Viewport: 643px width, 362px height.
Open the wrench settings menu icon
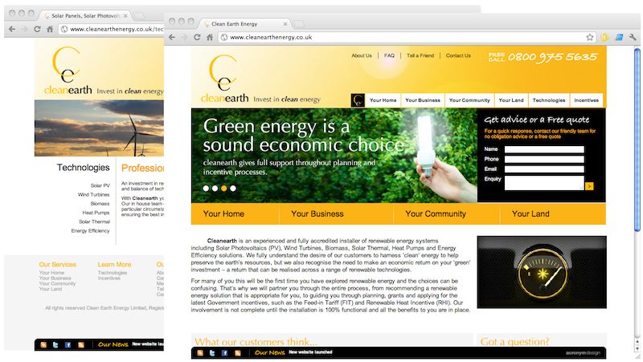click(633, 37)
